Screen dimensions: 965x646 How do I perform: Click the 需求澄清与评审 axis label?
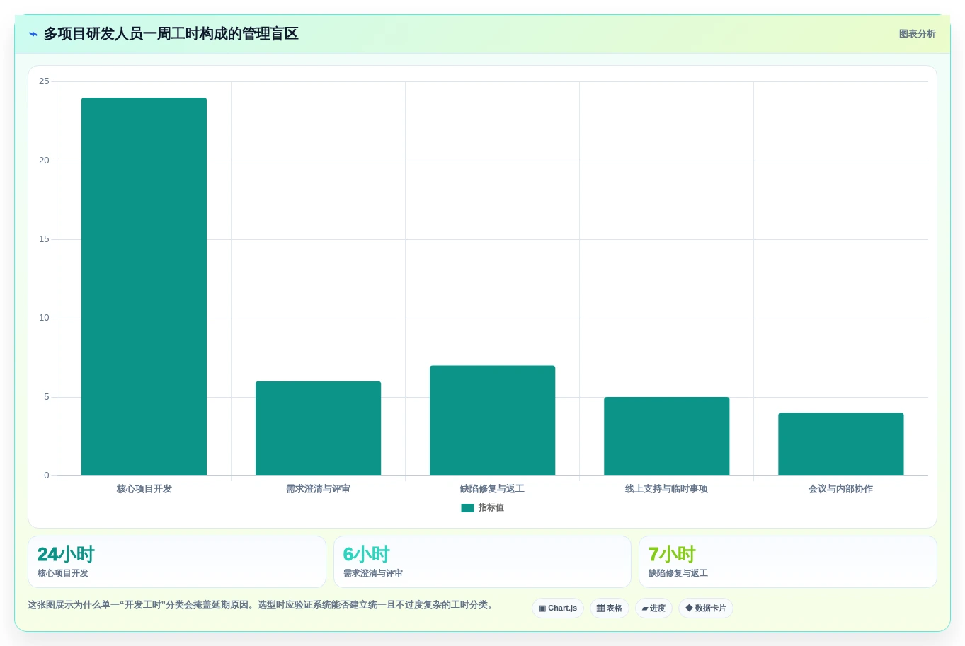pyautogui.click(x=318, y=489)
